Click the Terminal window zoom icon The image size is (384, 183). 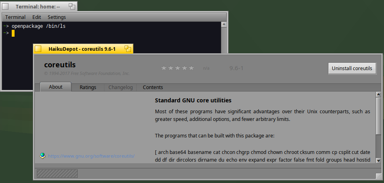click(72, 6)
